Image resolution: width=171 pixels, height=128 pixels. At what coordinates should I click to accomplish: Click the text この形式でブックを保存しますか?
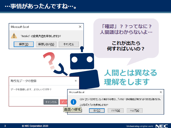(x=94, y=105)
